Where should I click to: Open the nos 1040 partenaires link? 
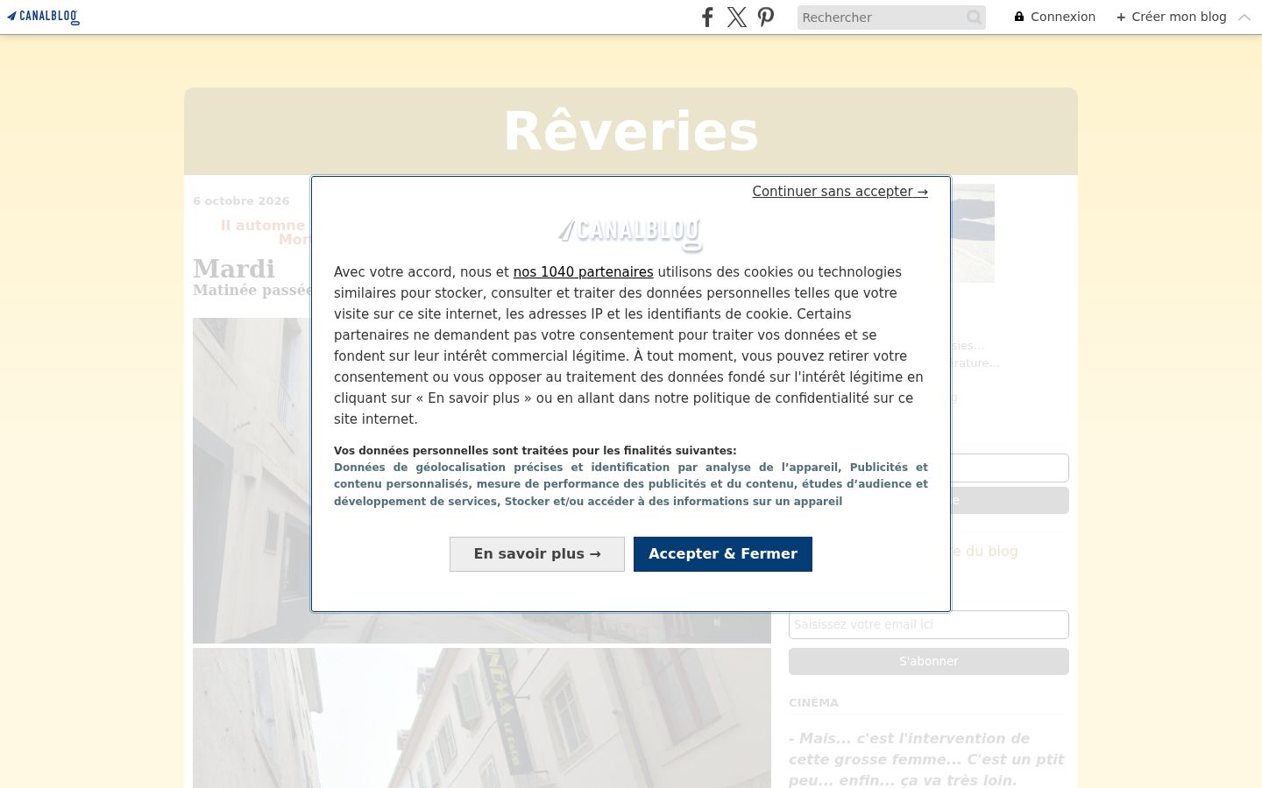tap(583, 272)
